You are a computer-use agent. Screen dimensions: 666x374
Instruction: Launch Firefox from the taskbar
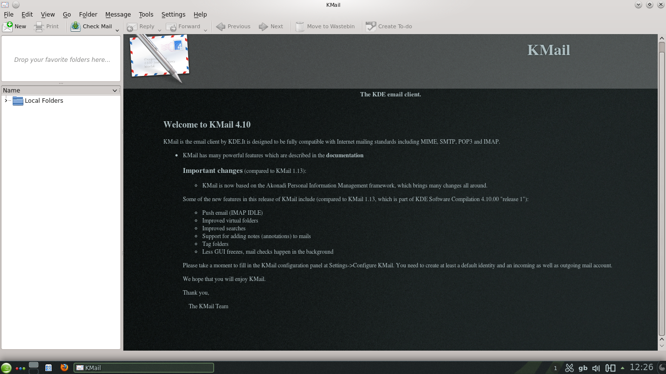click(x=64, y=368)
